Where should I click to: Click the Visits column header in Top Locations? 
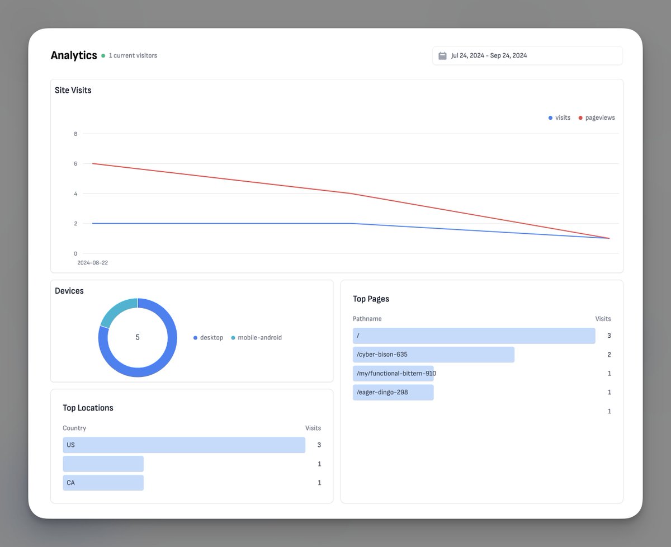(313, 428)
